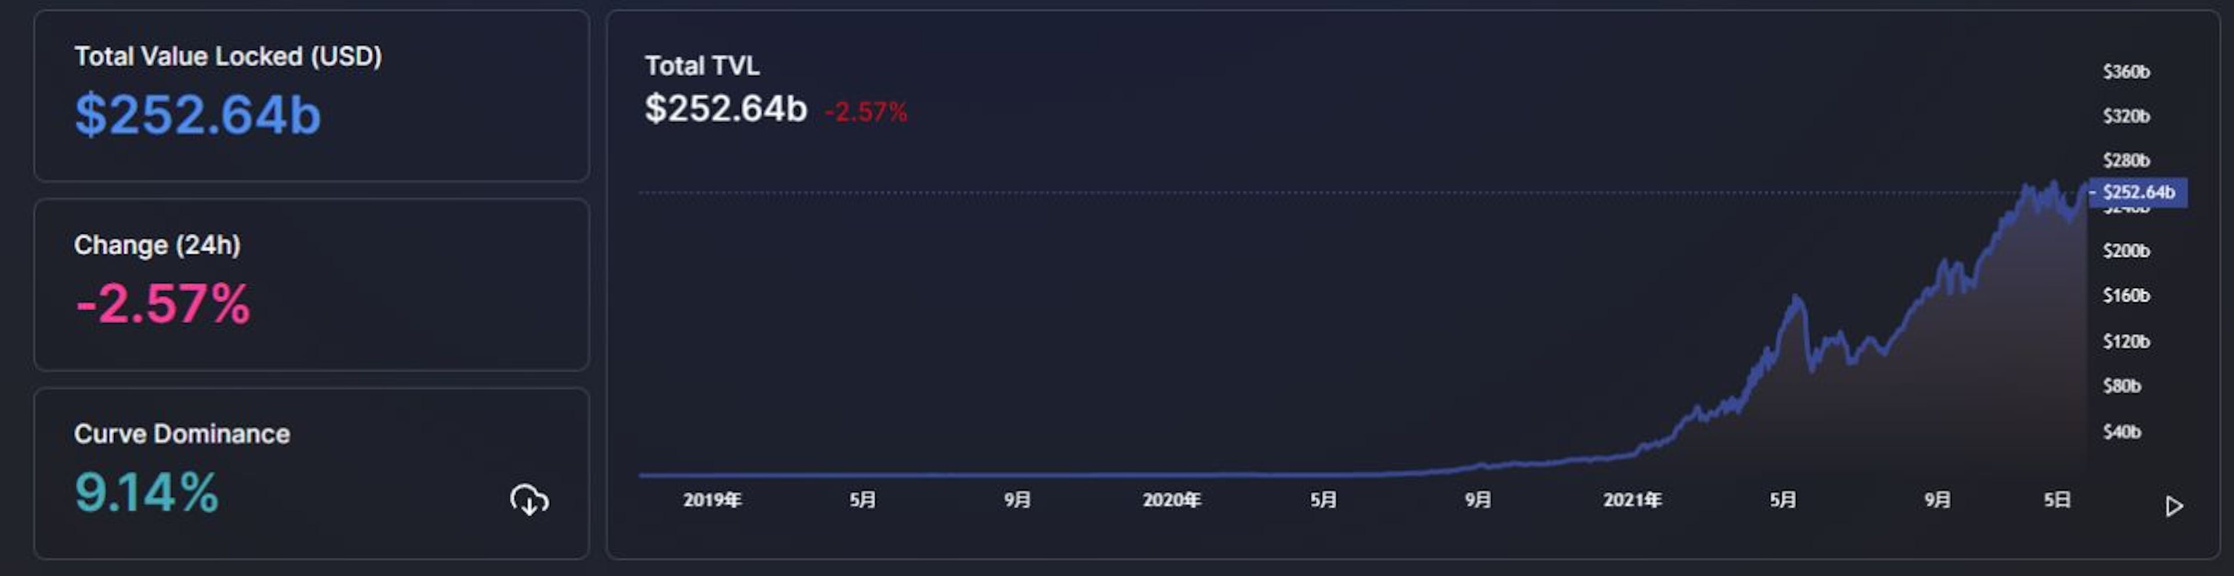Click the play arrow beside the chart timeline
This screenshot has width=2234, height=576.
(2173, 506)
